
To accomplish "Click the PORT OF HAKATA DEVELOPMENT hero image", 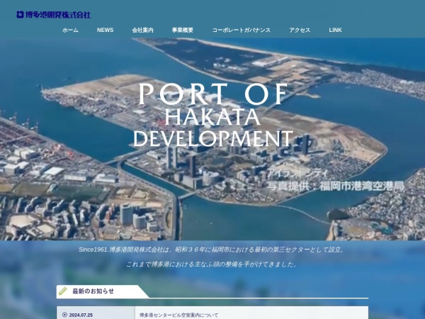I will pos(212,139).
